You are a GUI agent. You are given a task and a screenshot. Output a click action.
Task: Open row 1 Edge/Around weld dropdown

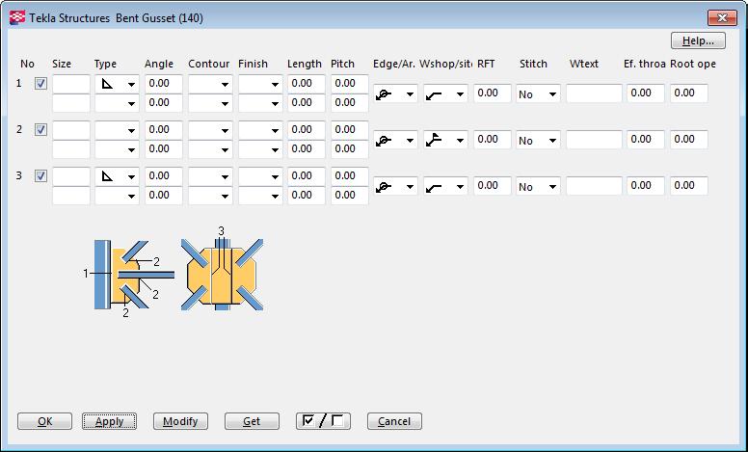coord(395,93)
